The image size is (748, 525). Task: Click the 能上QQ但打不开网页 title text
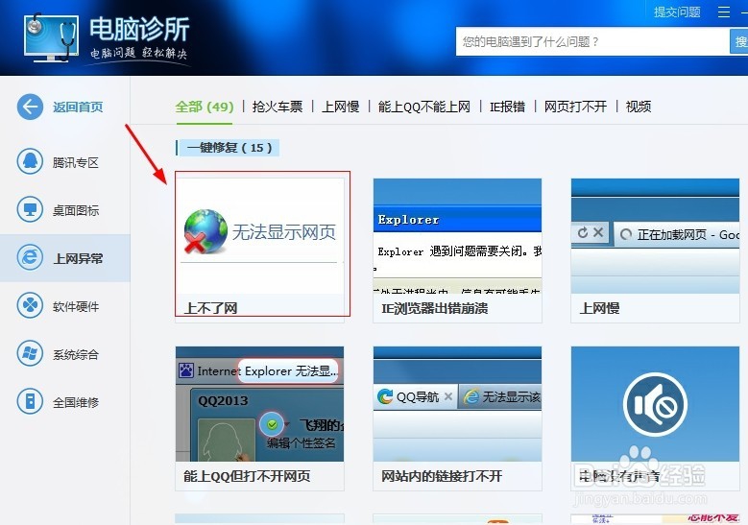click(x=247, y=476)
